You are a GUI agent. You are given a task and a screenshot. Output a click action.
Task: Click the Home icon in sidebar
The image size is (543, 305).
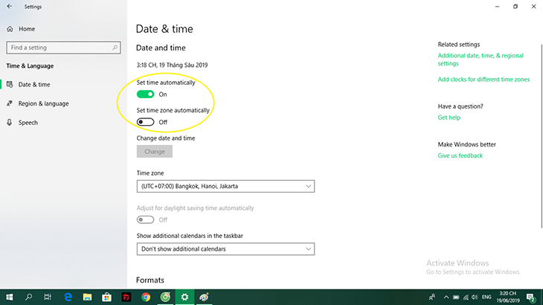click(x=10, y=29)
